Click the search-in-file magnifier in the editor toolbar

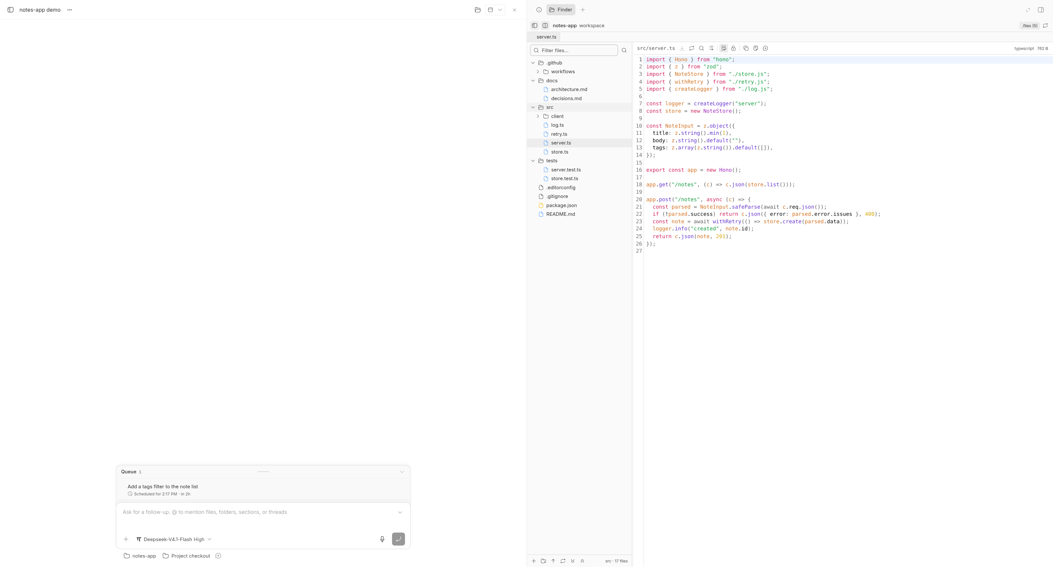[701, 48]
